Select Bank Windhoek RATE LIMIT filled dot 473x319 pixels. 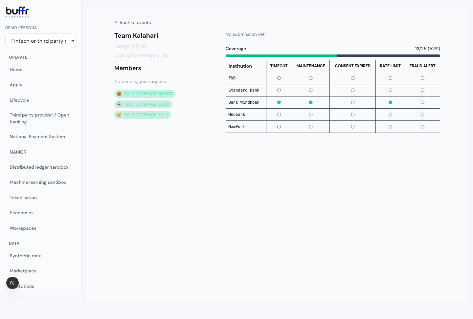pos(390,102)
